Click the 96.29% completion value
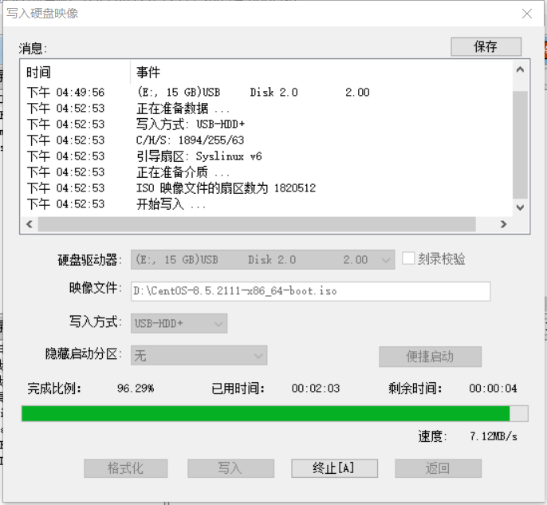Image resolution: width=547 pixels, height=505 pixels. point(136,388)
